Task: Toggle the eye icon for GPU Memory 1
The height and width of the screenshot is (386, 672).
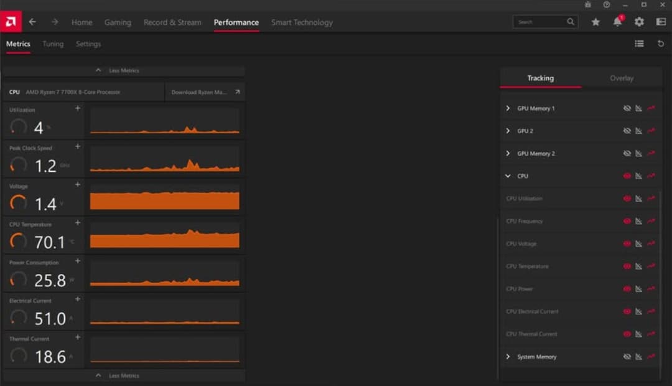Action: pos(627,108)
